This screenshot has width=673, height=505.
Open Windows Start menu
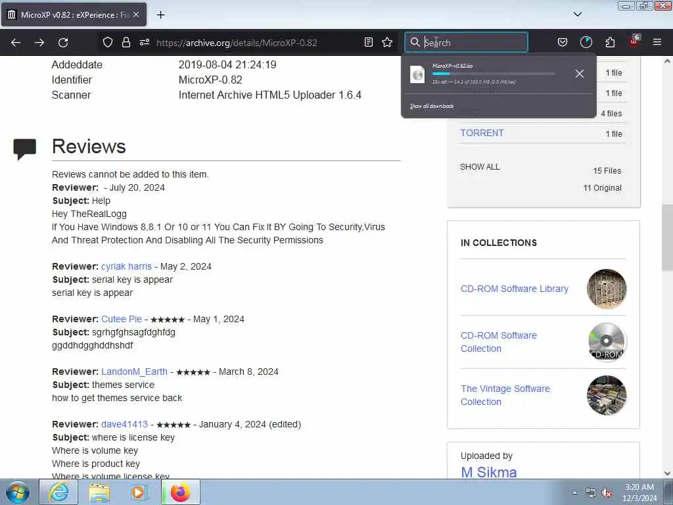coord(18,492)
